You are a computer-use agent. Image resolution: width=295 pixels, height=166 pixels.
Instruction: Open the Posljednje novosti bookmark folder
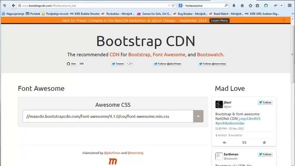[55, 14]
